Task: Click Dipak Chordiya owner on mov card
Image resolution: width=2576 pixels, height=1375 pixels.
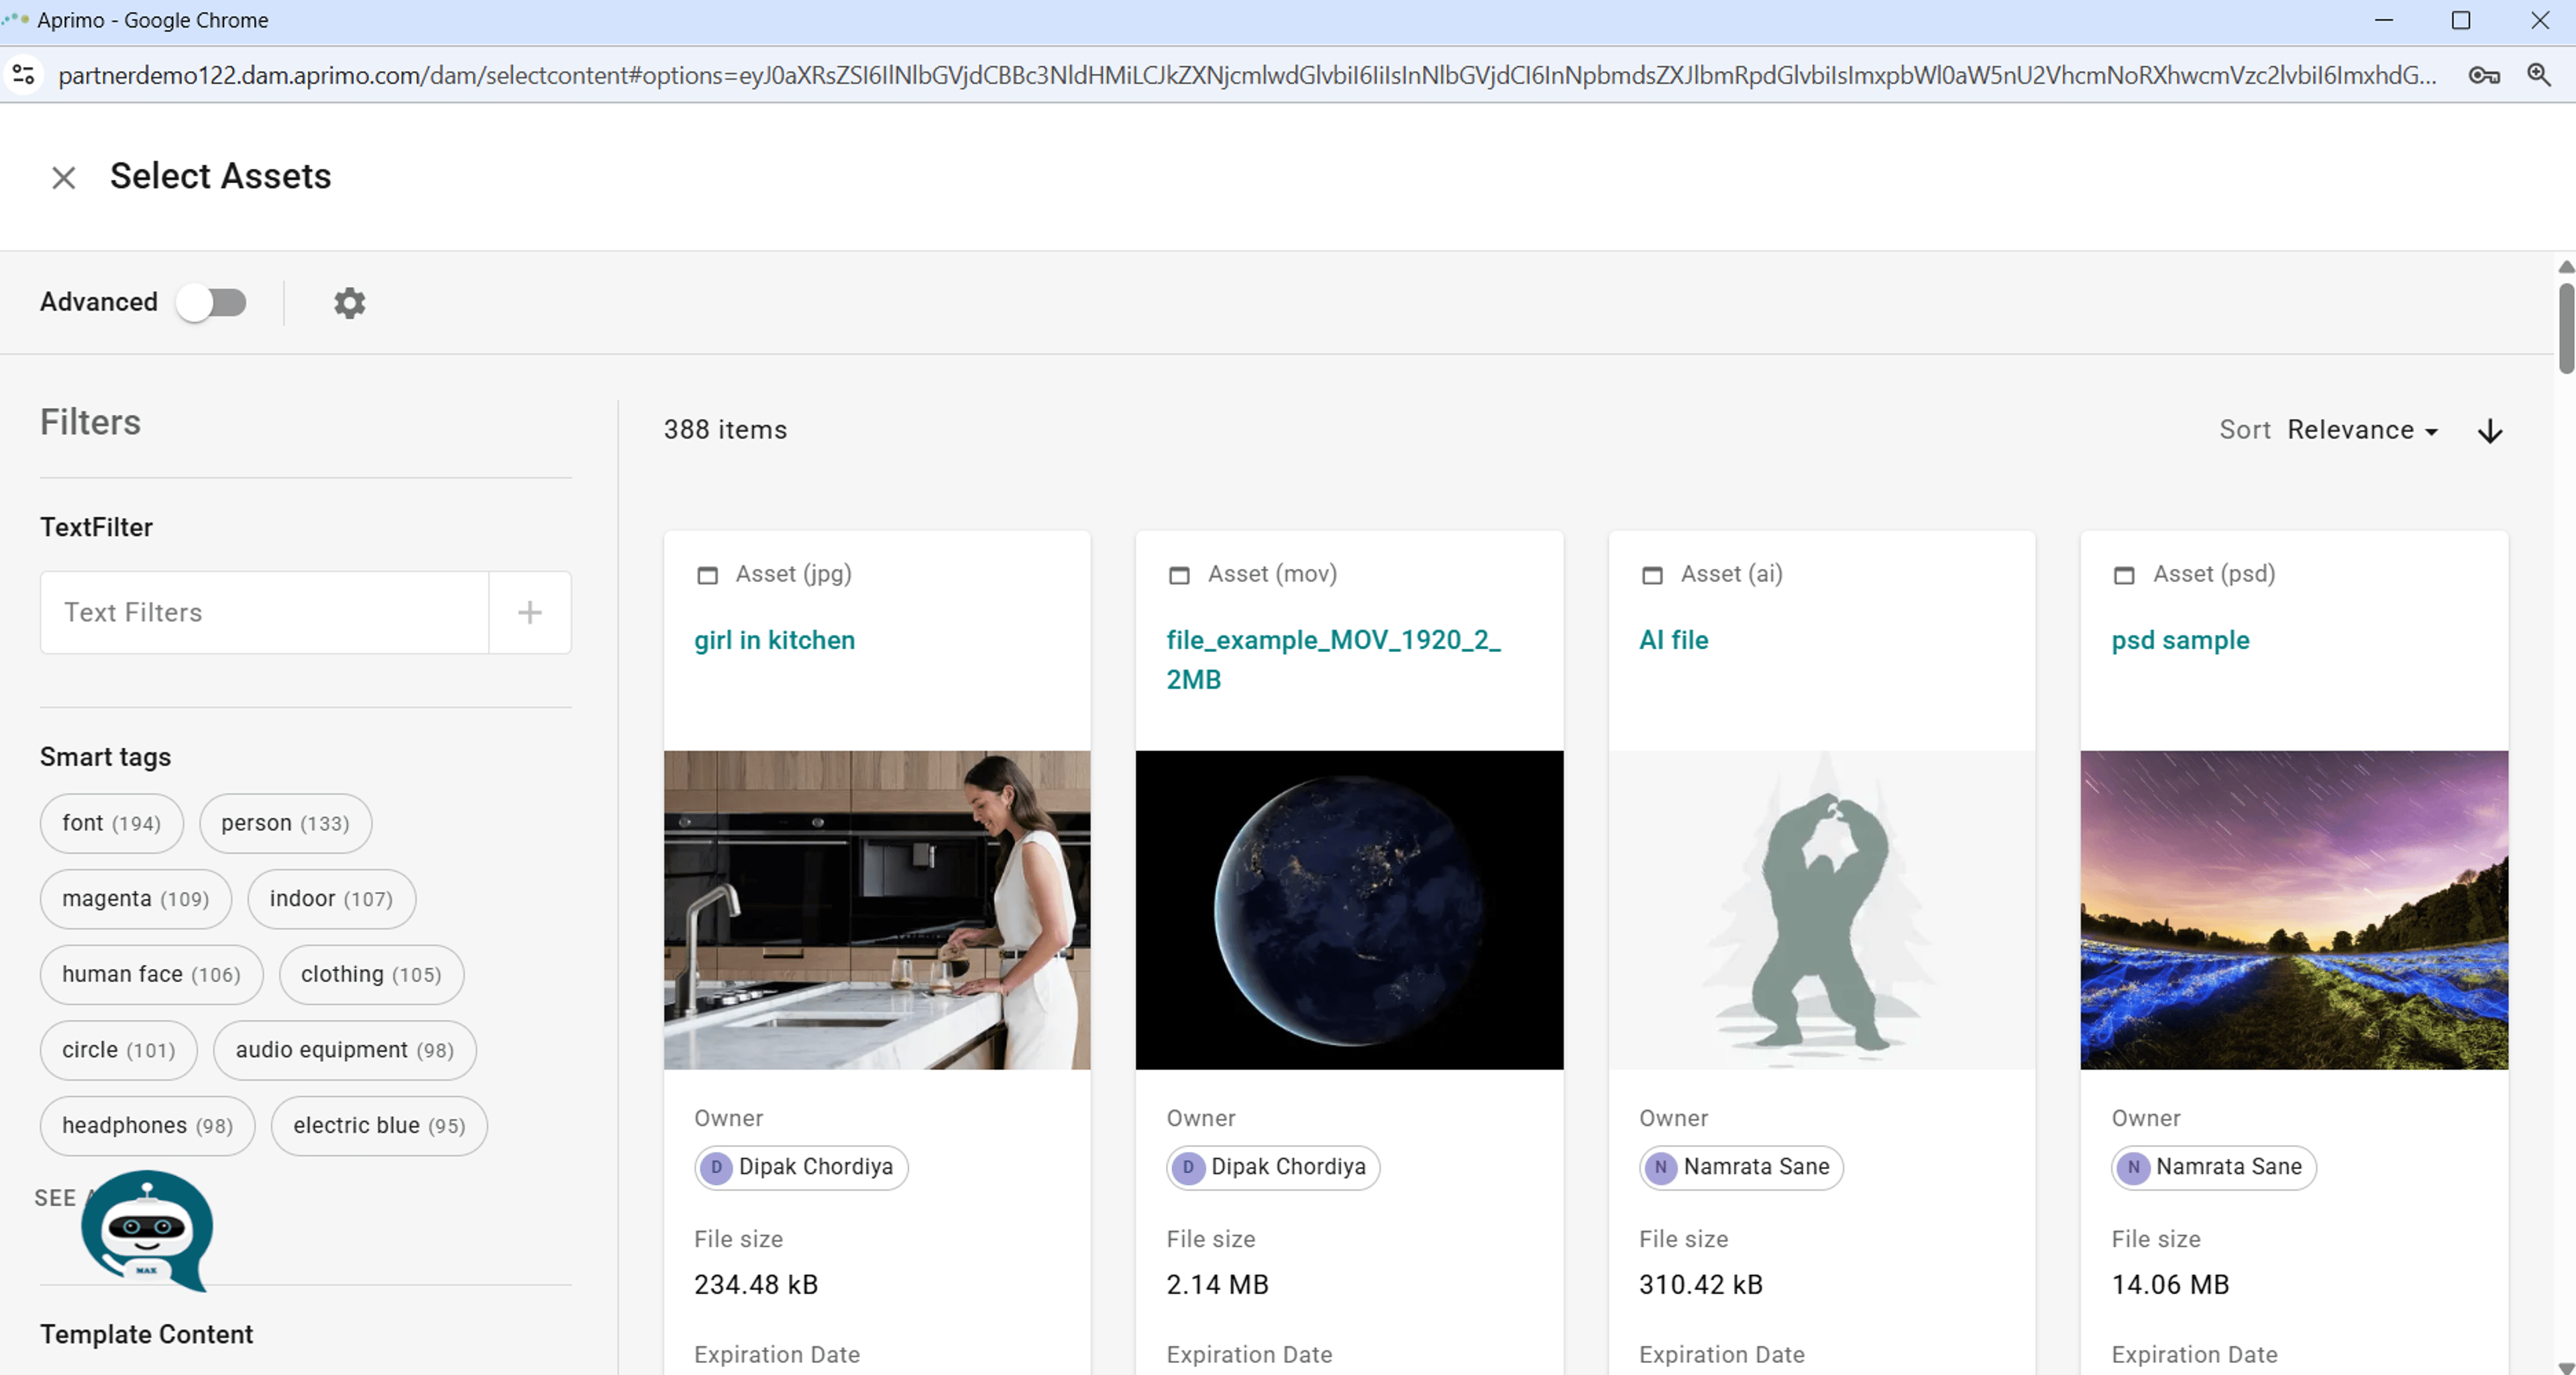Action: (1273, 1167)
